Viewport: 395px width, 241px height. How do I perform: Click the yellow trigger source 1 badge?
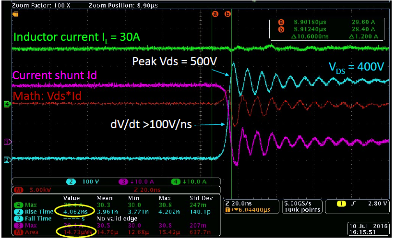pyautogui.click(x=341, y=204)
